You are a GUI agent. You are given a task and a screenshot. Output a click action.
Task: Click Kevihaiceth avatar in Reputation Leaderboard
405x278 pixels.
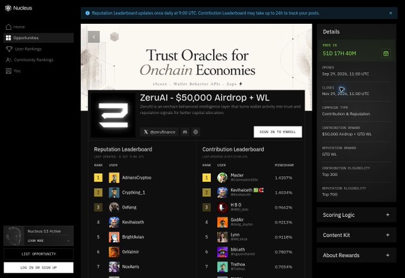(x=114, y=222)
